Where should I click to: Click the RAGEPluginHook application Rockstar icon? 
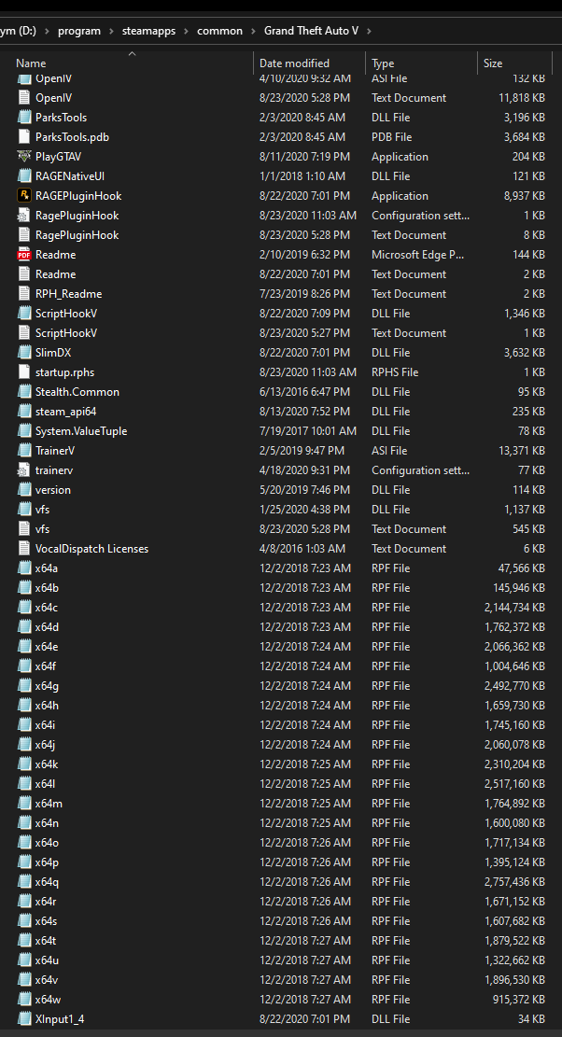(x=23, y=196)
